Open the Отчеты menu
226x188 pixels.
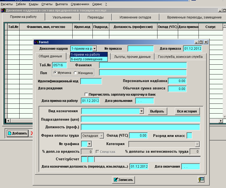pos(47,4)
